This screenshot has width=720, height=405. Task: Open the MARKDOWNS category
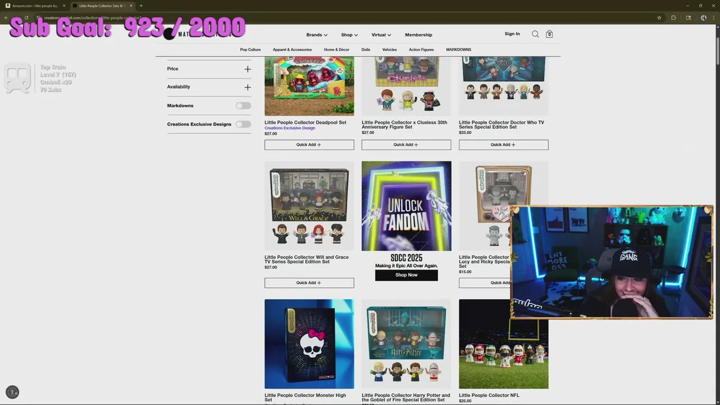(458, 49)
